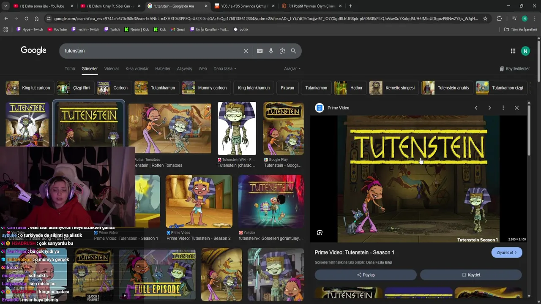Screen dimensions: 541x304
Task: Expand the Araçlar tools dropdown
Action: click(292, 69)
